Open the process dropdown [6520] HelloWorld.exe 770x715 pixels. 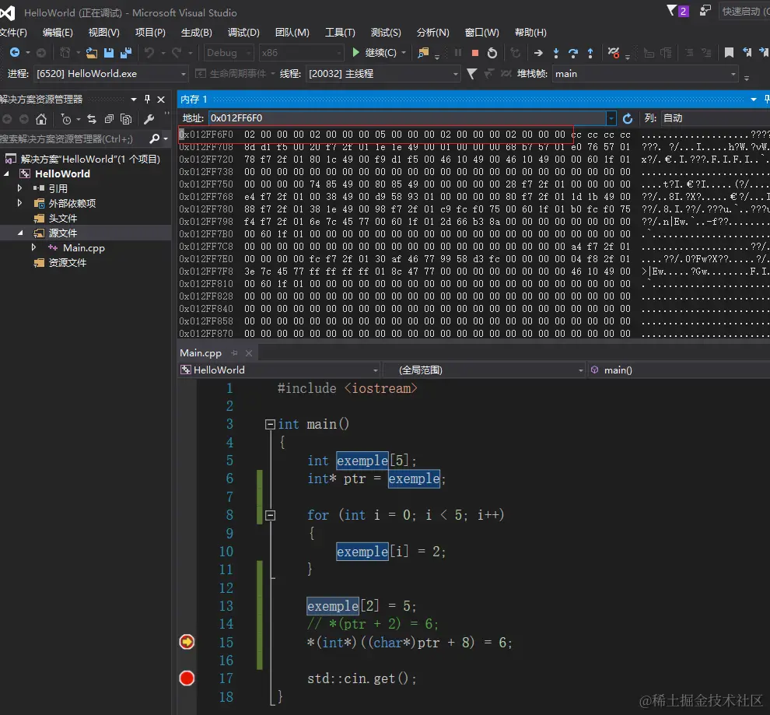(x=111, y=74)
